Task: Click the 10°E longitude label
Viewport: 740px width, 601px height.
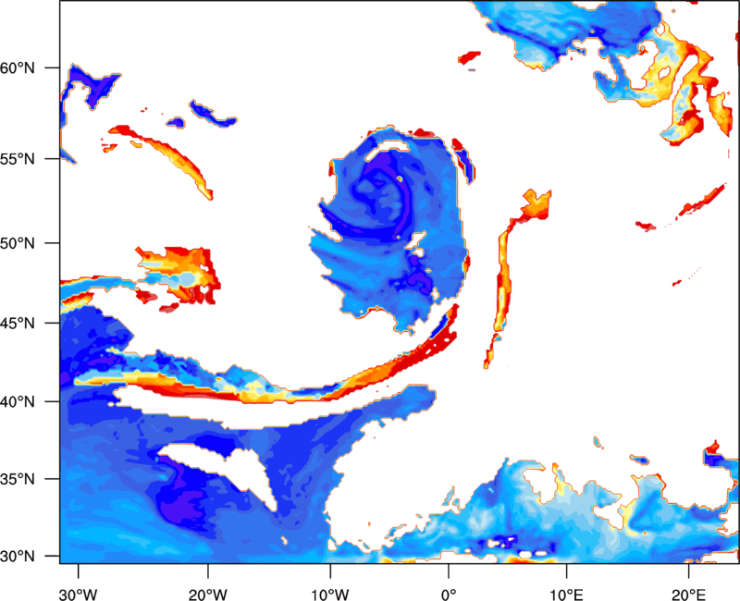Action: point(566,595)
